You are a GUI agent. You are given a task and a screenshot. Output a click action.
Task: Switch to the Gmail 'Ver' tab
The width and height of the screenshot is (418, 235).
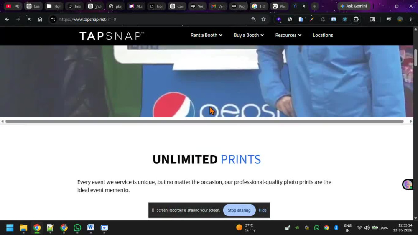pos(218,6)
